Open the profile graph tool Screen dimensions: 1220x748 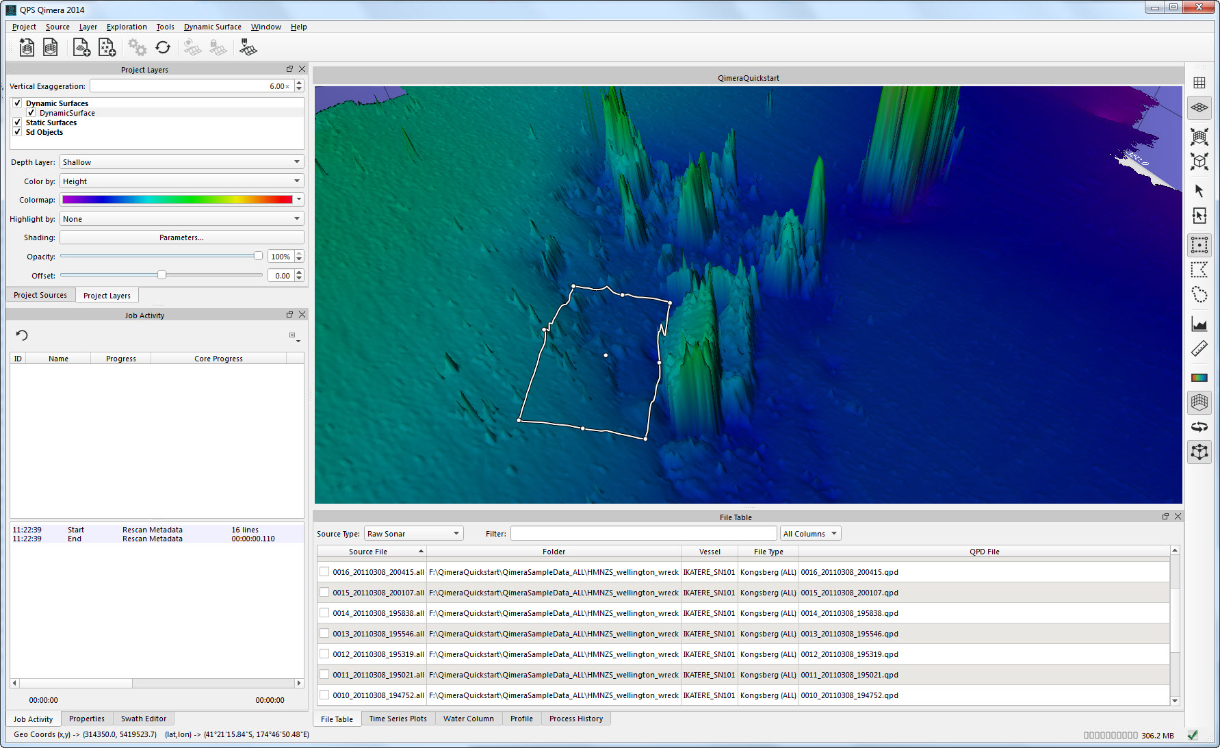coord(1199,324)
